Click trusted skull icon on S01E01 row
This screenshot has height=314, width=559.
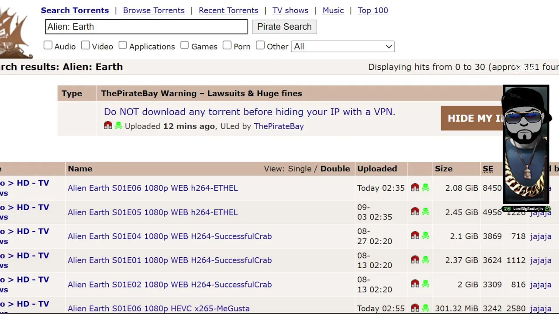point(425,259)
